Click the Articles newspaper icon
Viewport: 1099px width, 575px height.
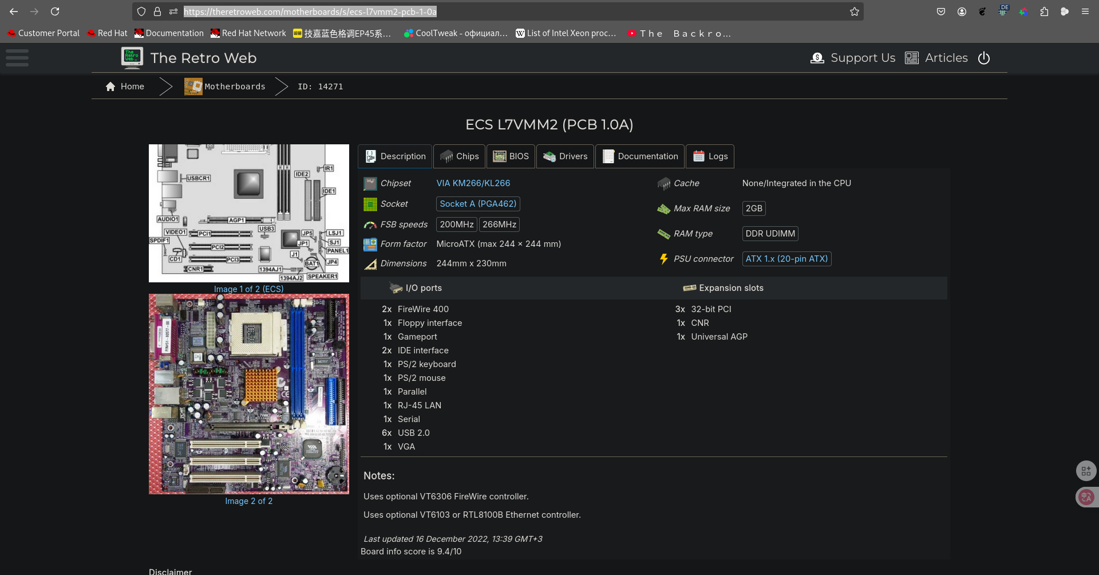912,58
